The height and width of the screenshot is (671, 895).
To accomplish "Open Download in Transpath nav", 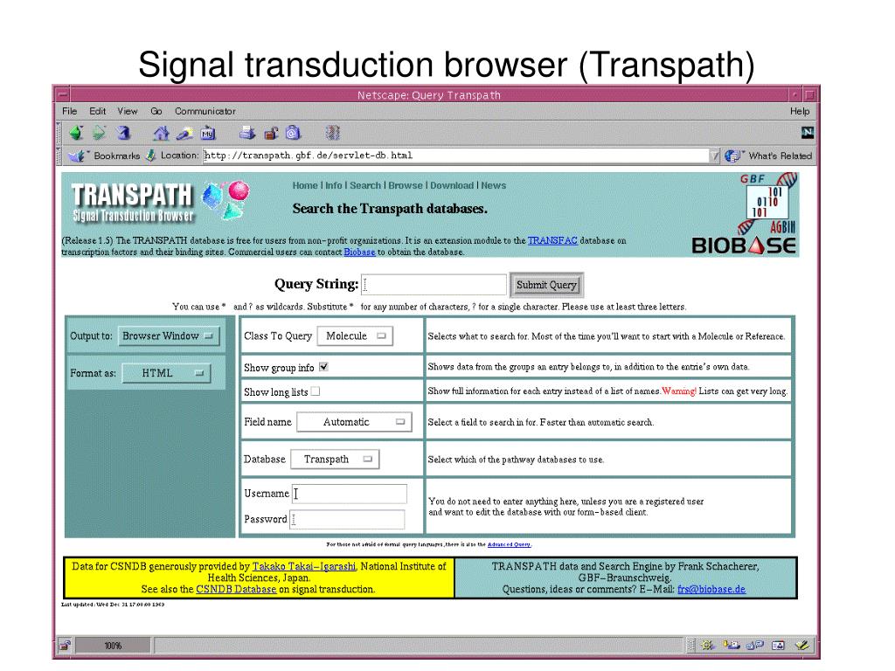I will [452, 185].
